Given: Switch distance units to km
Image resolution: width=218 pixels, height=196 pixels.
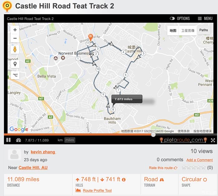Looking at the screenshot, I should (x=60, y=140).
